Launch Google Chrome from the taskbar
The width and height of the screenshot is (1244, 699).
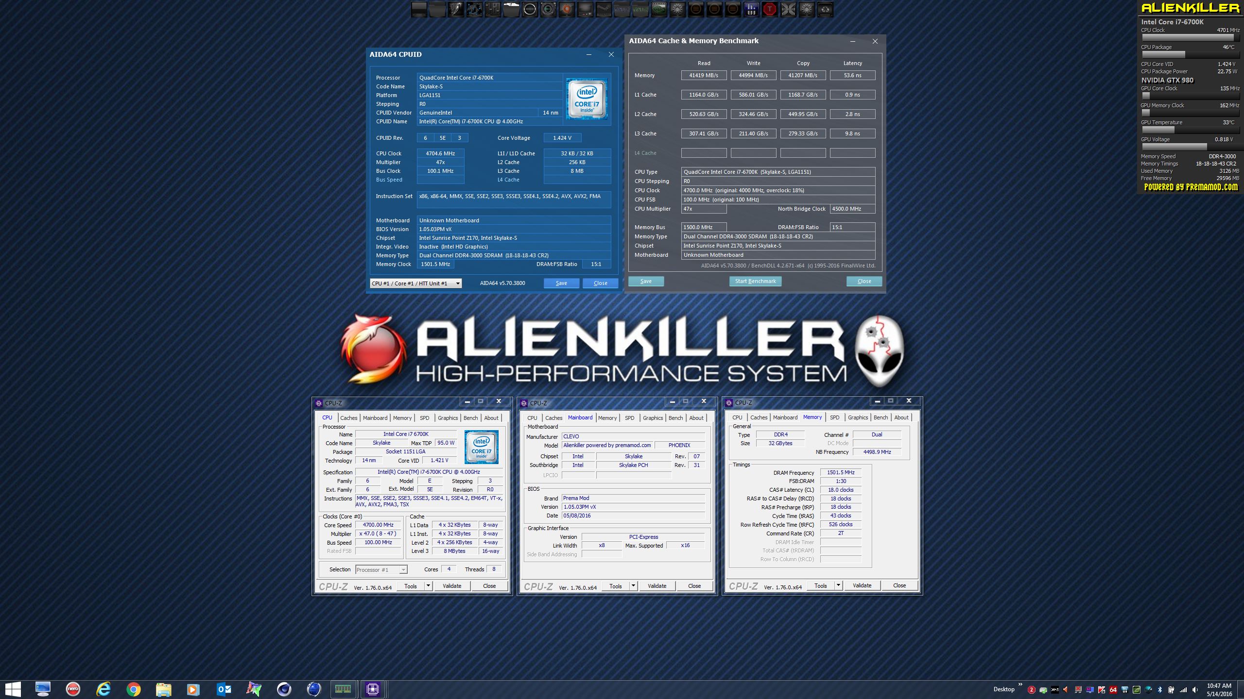[x=133, y=689]
